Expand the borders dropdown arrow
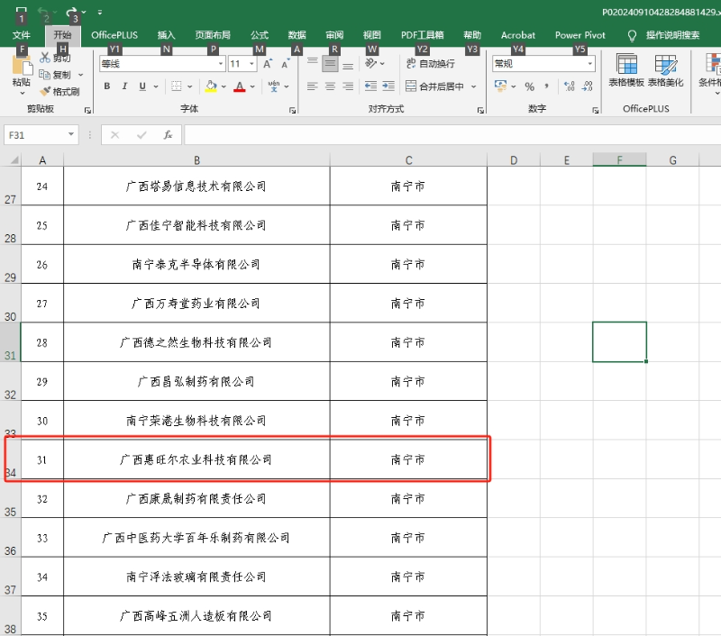721x636 pixels. tap(189, 86)
